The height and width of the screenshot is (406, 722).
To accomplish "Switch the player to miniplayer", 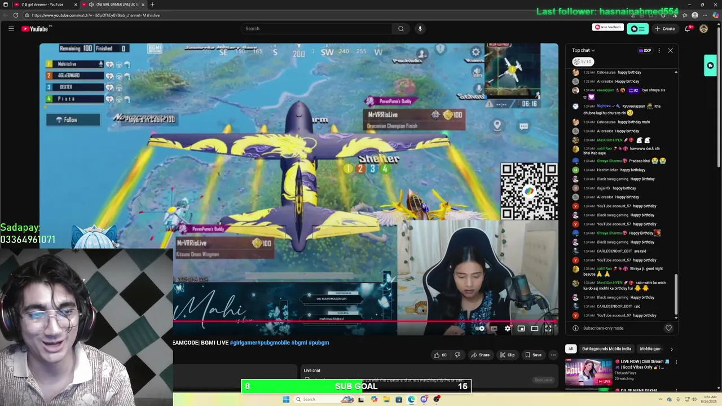I will click(x=521, y=328).
